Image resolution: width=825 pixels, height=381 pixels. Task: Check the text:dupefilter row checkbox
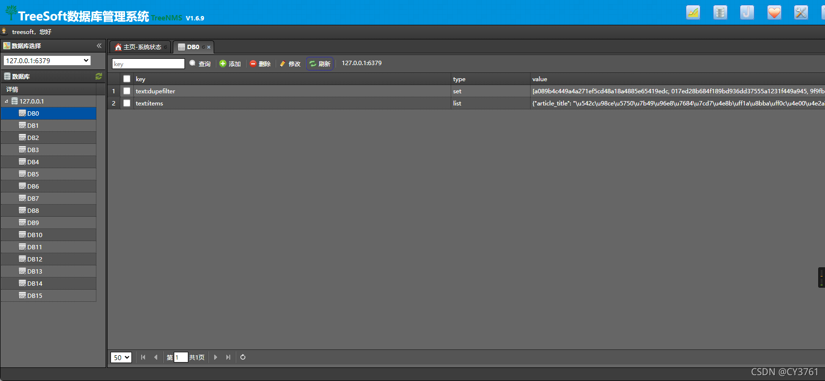(127, 91)
